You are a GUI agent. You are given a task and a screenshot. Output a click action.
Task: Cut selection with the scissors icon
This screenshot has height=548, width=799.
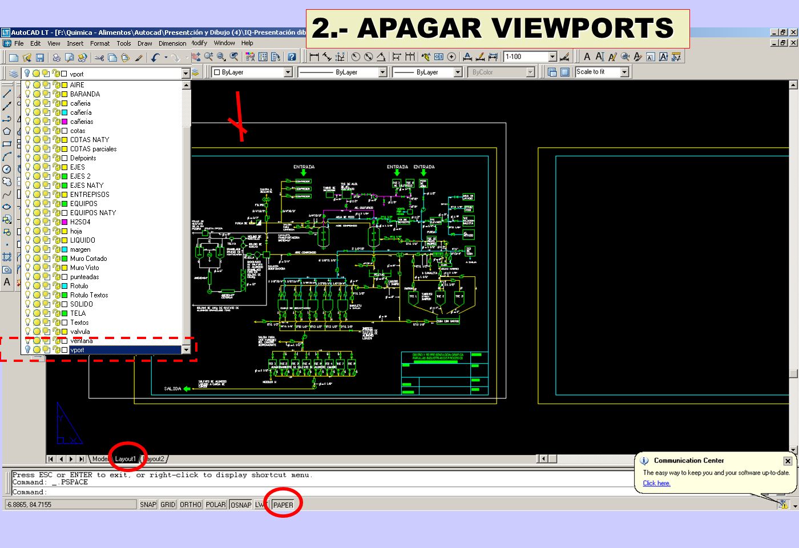click(x=99, y=57)
